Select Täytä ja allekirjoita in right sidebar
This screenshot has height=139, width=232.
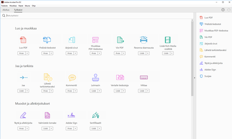pos(211,63)
